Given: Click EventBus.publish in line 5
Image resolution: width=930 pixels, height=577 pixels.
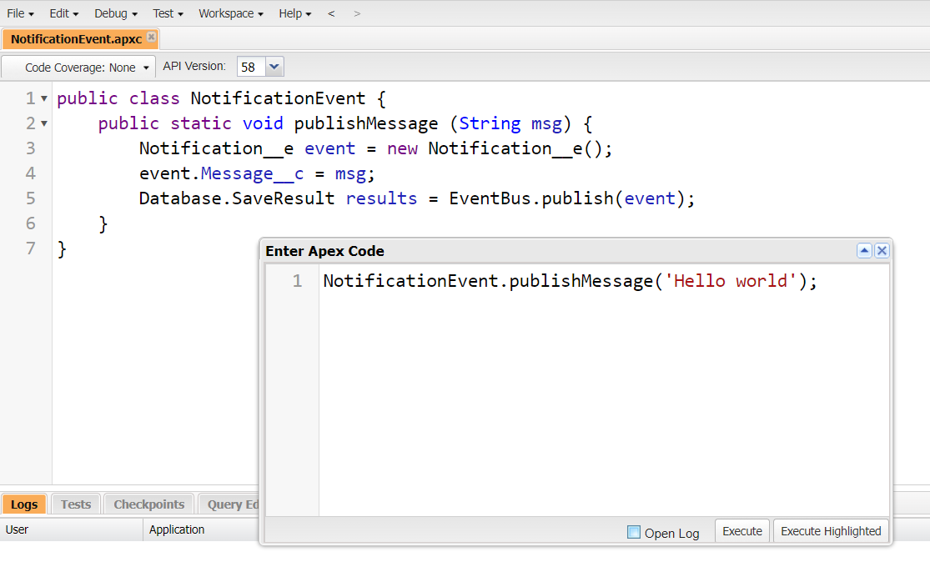Looking at the screenshot, I should coord(530,198).
